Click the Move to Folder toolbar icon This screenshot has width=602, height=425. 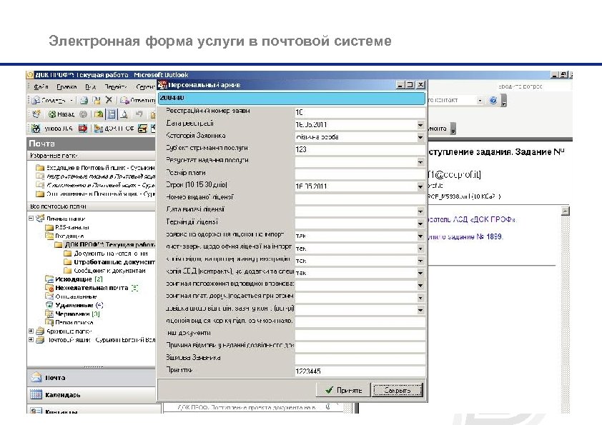tap(97, 100)
